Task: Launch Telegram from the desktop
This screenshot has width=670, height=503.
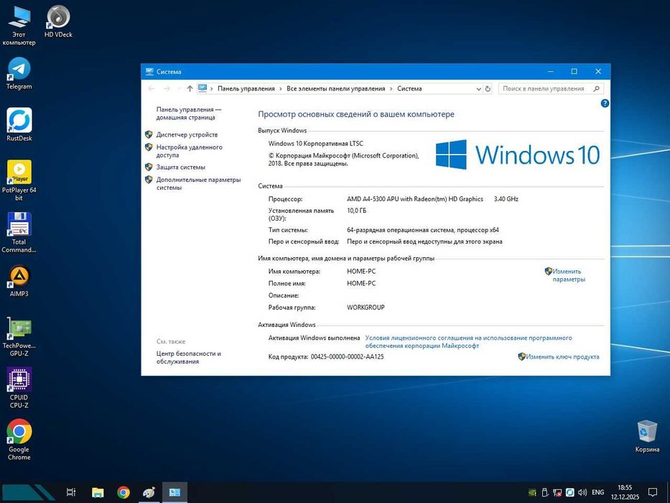Action: 19,73
